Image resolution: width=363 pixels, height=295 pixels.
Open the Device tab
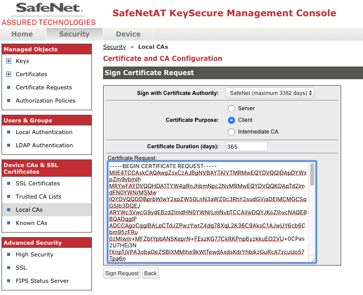128,34
